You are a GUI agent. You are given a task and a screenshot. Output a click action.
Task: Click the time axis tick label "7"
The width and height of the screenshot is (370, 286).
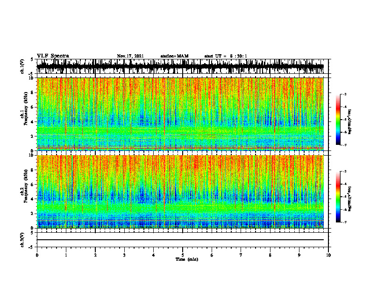point(241,255)
